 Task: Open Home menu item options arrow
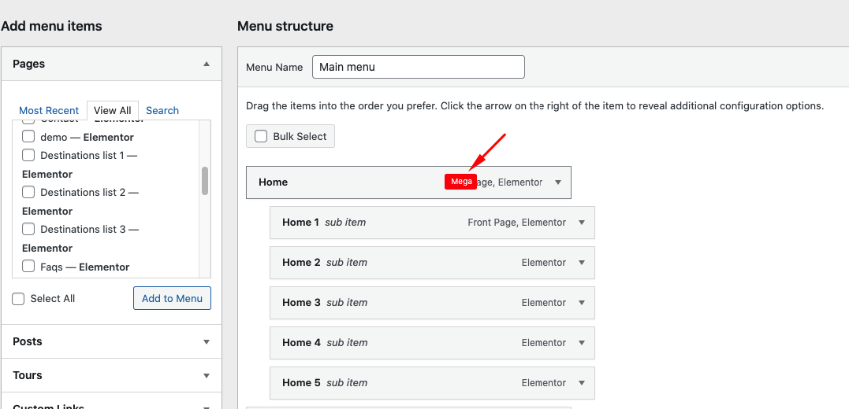click(558, 182)
